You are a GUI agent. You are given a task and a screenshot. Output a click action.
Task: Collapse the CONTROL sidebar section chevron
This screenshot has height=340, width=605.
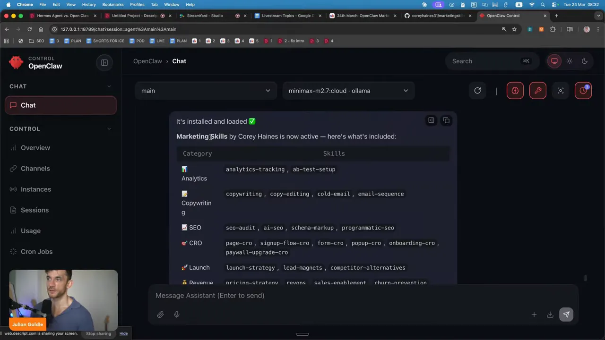[x=109, y=129]
